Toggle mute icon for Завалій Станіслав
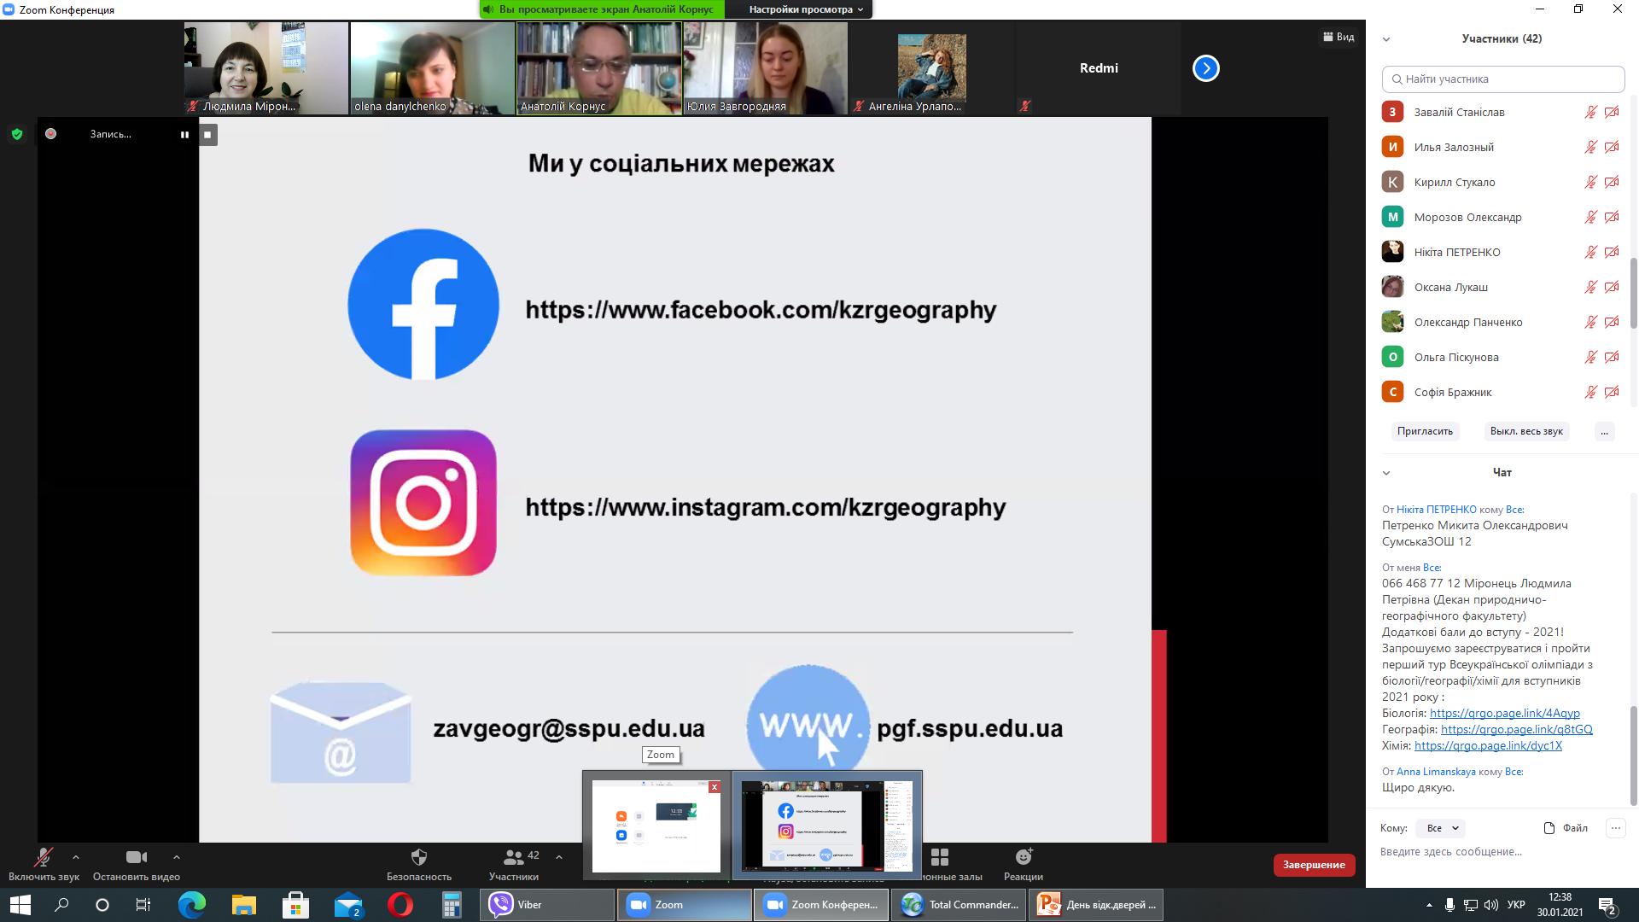This screenshot has height=922, width=1639. pos(1590,112)
